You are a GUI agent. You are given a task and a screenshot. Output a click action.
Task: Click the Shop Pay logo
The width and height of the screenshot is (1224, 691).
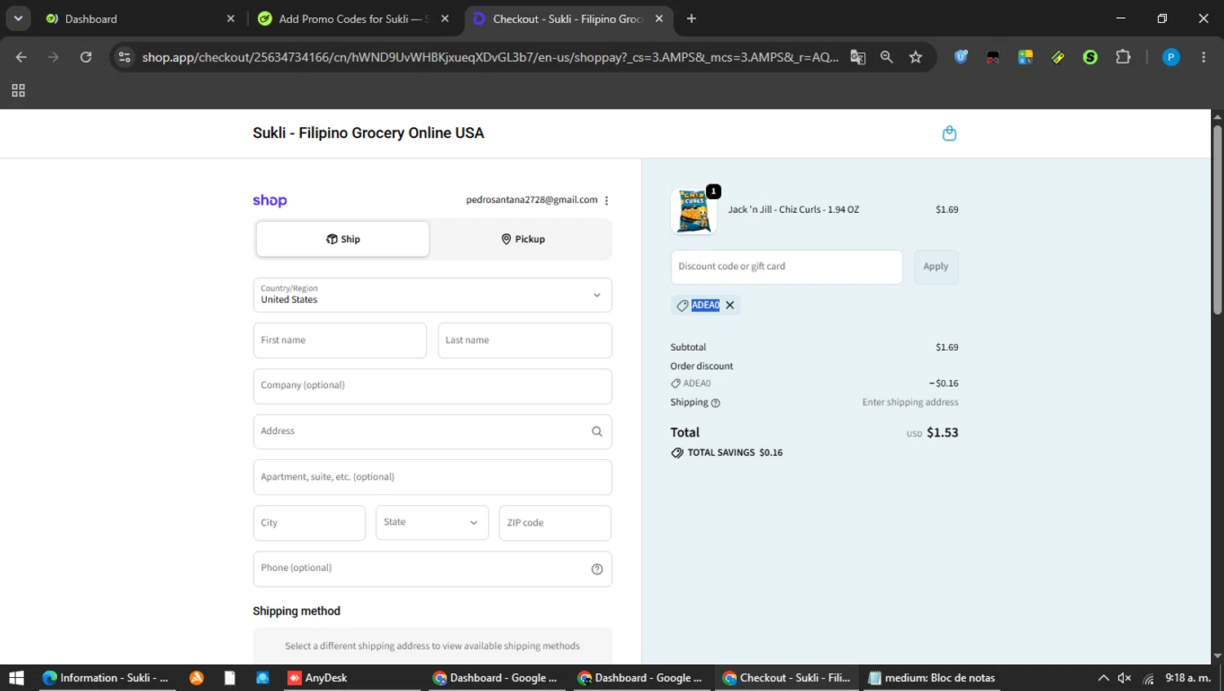[x=269, y=201]
